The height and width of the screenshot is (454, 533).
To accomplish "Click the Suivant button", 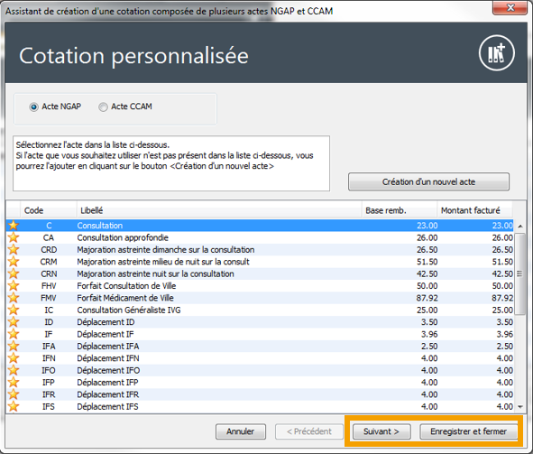I will coord(381,431).
